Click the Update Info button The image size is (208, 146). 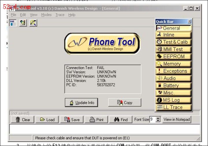click(81, 103)
